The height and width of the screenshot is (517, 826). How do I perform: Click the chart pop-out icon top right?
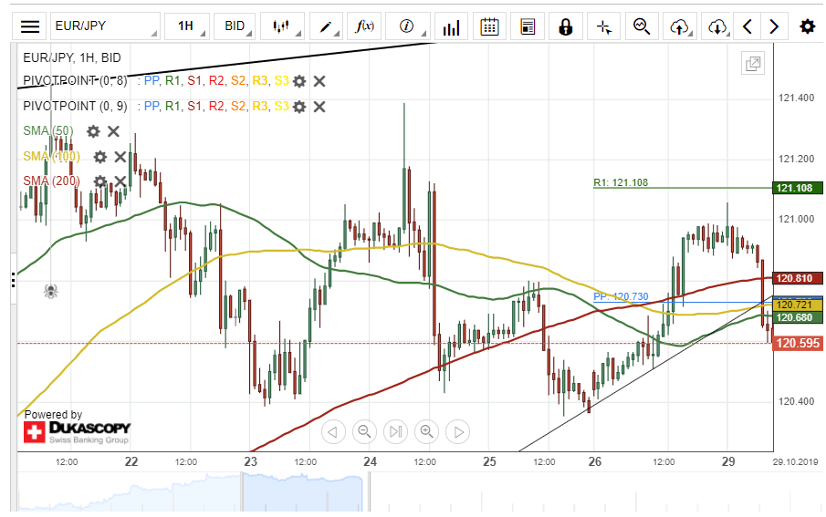coord(753,64)
